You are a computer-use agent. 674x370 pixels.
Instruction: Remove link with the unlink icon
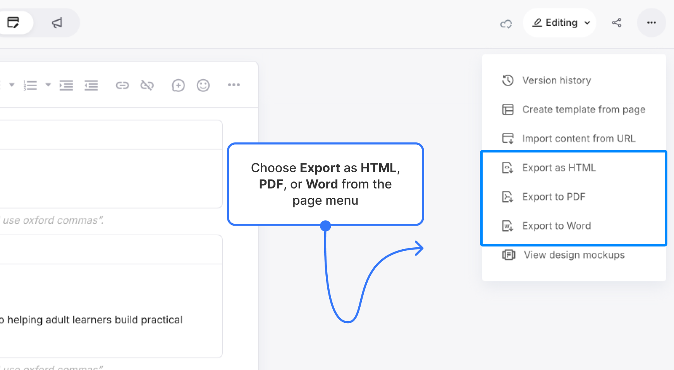coord(147,85)
